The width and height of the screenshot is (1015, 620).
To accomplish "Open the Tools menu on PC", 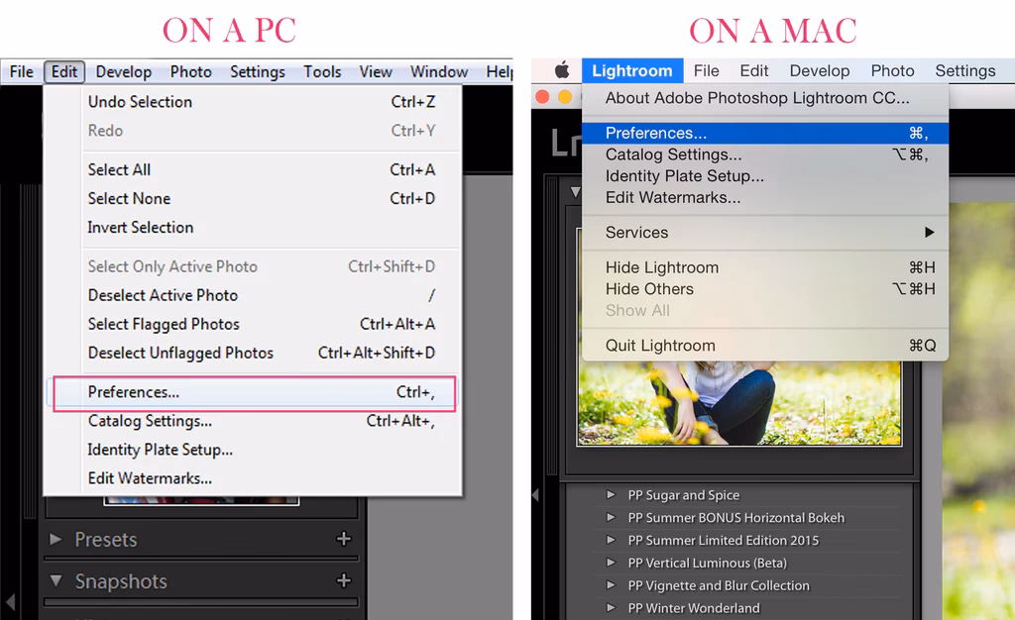I will coord(322,71).
